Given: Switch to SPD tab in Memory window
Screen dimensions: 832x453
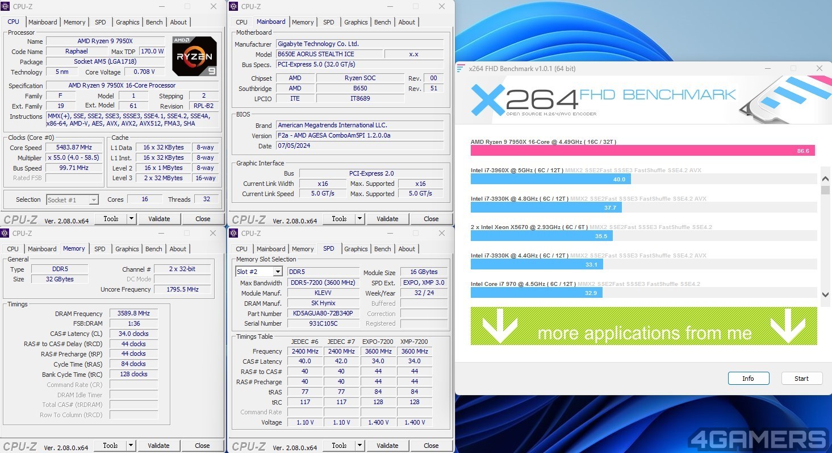Looking at the screenshot, I should [x=100, y=249].
